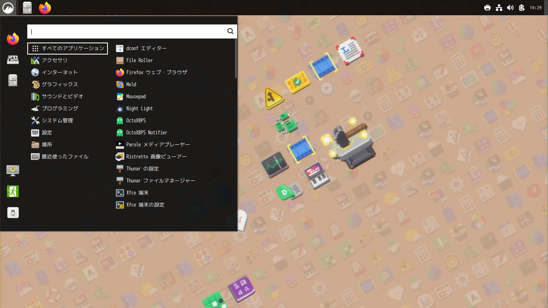548x308 pixels.
Task: Open Xfce 端末 terminal
Action: [x=173, y=192]
